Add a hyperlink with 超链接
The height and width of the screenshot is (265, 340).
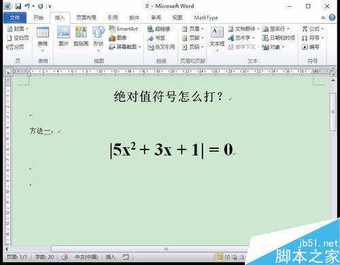coord(158,29)
